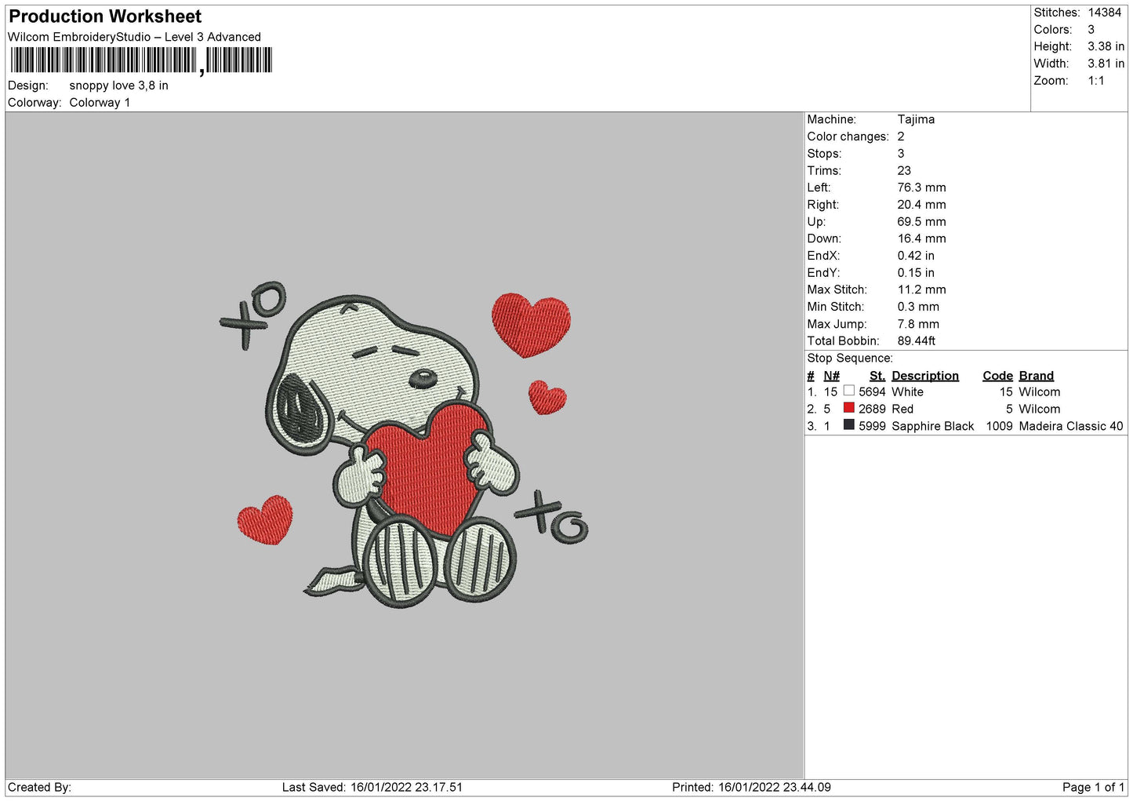Click the underlined Description column header
Image resolution: width=1133 pixels, height=801 pixels.
[x=924, y=376]
